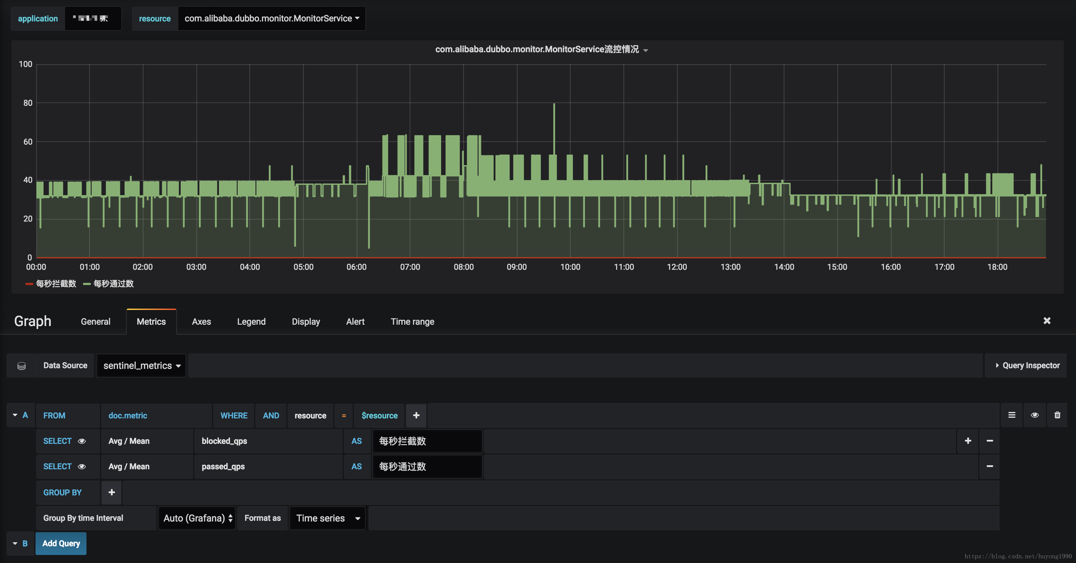Collapse query A with arrow
This screenshot has width=1076, height=563.
pos(15,415)
